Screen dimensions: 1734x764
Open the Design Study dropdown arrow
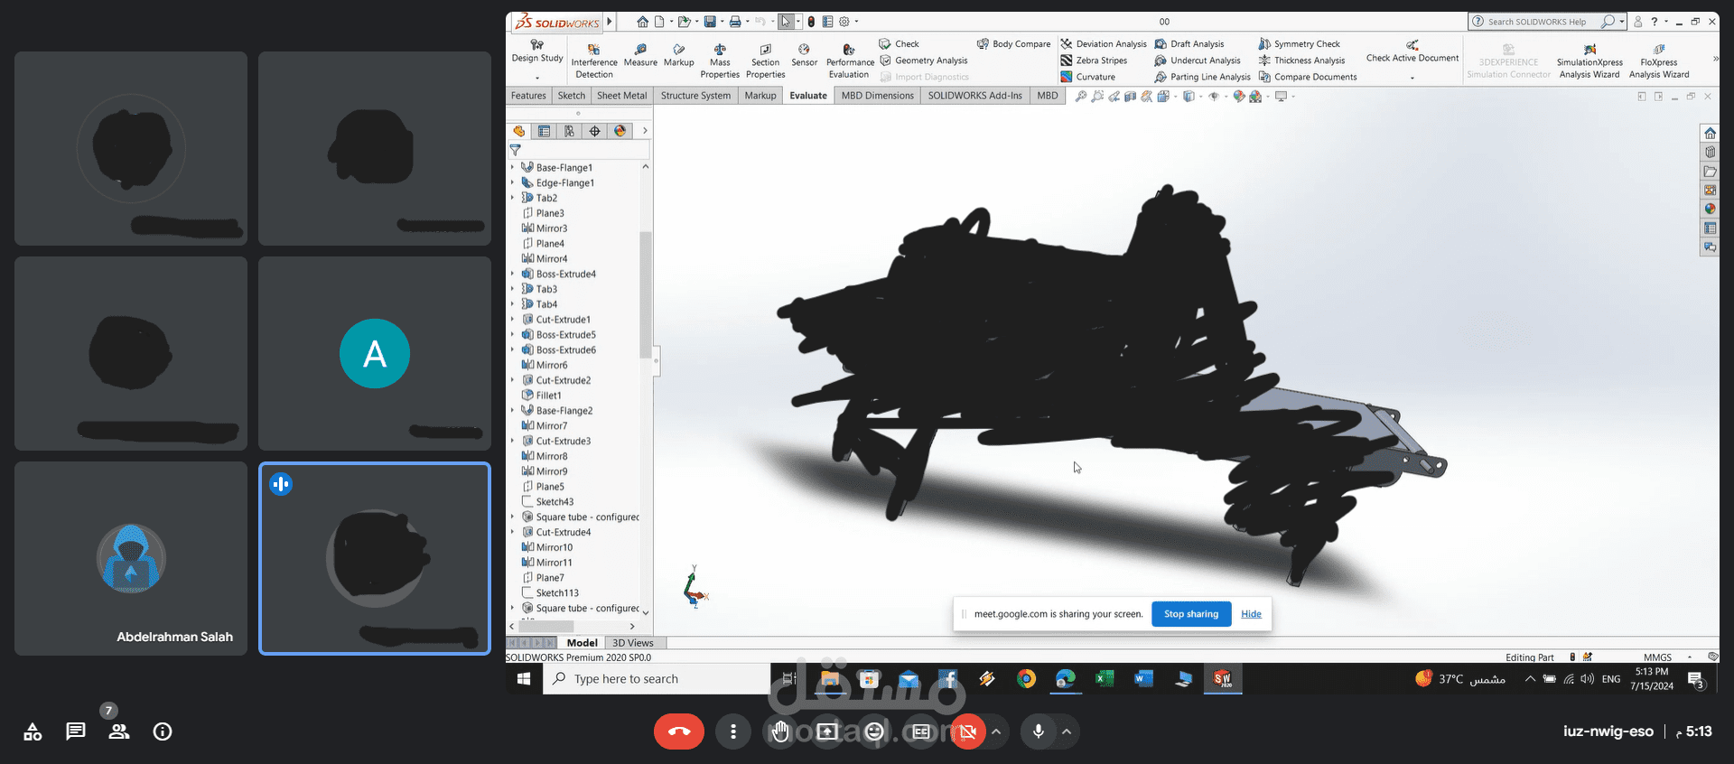tap(537, 78)
